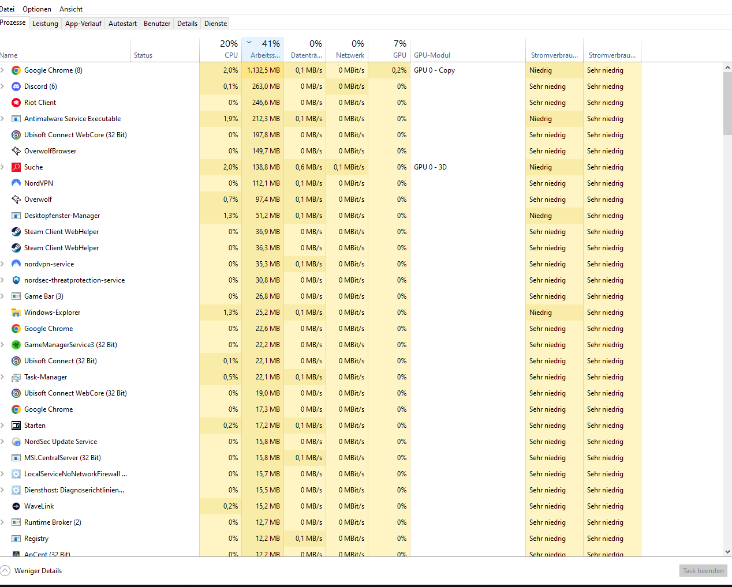Click the nordvpn-service icon
Screen dimensions: 732x587
16,264
